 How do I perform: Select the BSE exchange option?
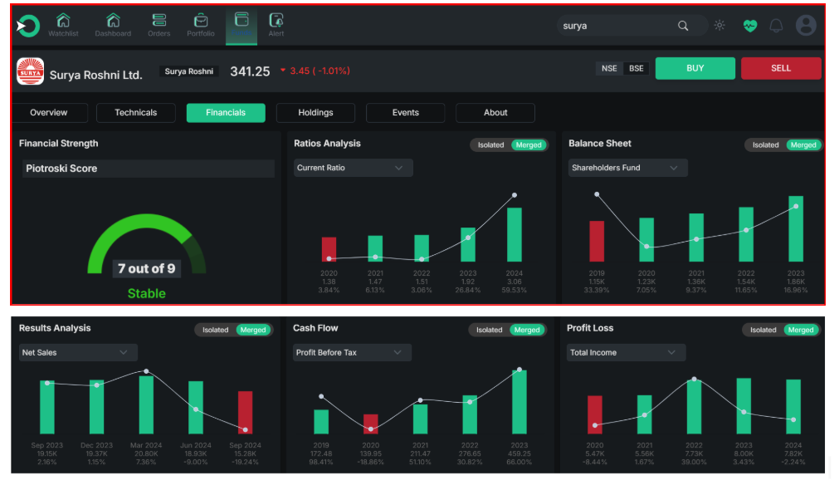click(x=637, y=69)
